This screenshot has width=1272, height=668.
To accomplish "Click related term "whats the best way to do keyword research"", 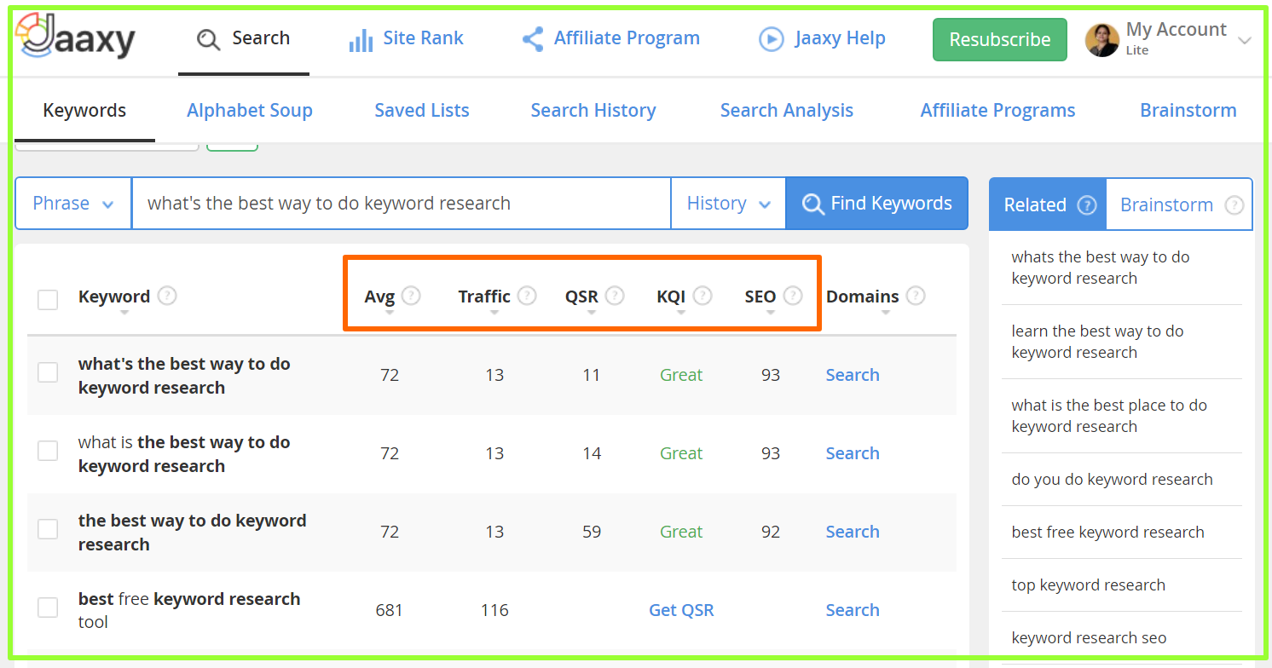I will [1100, 268].
